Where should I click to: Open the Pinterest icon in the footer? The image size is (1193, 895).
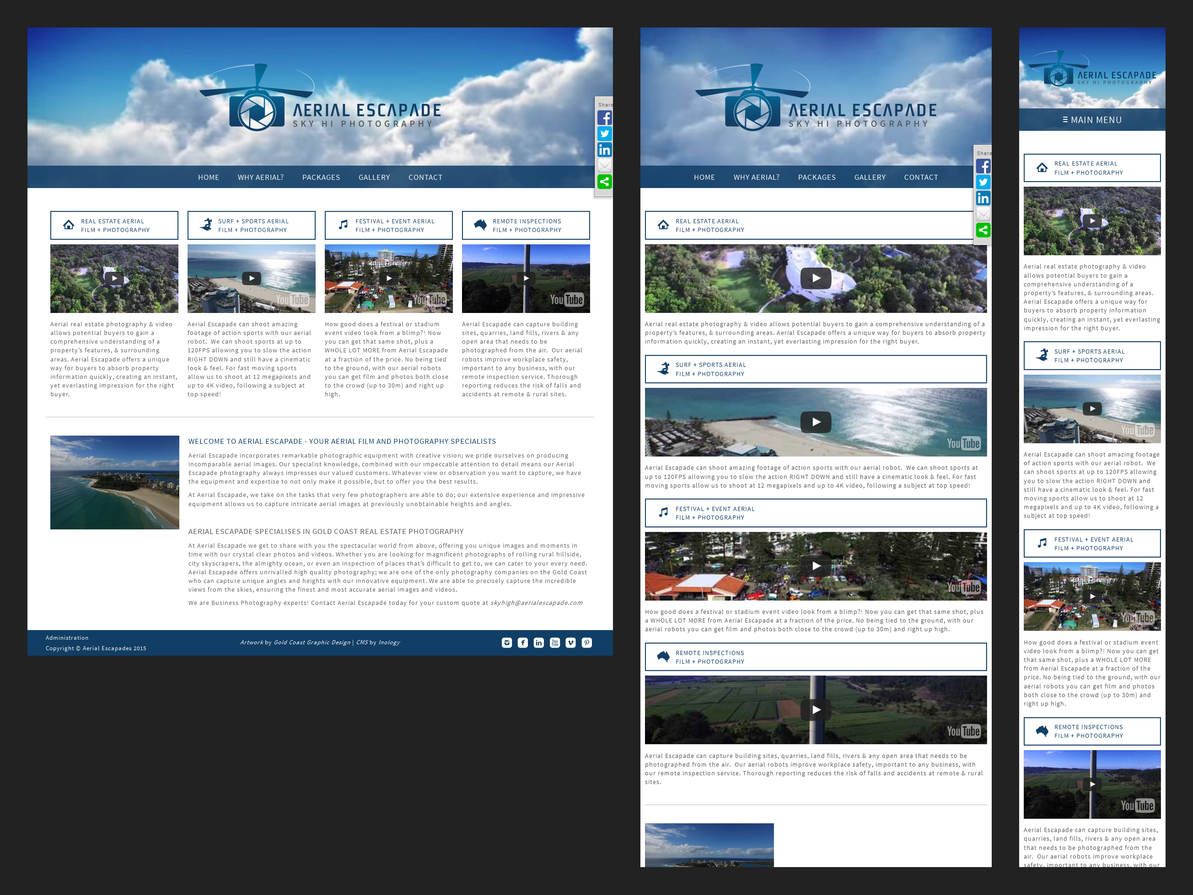(587, 642)
